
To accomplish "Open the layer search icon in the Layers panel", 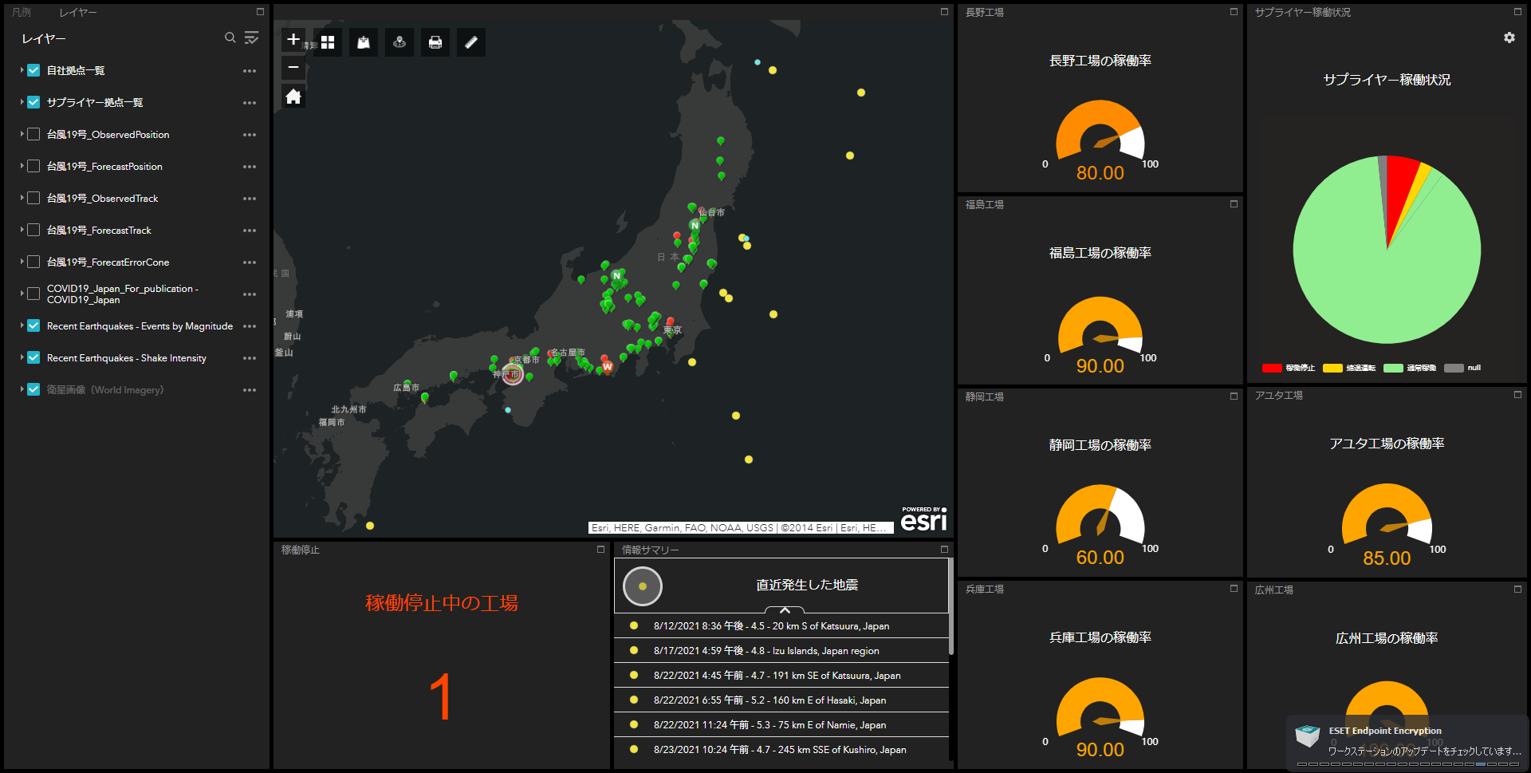I will coord(230,37).
